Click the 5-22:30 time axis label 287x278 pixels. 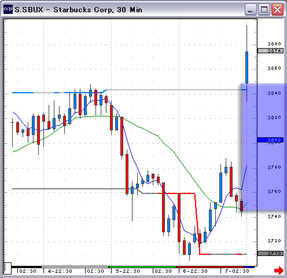(128, 271)
